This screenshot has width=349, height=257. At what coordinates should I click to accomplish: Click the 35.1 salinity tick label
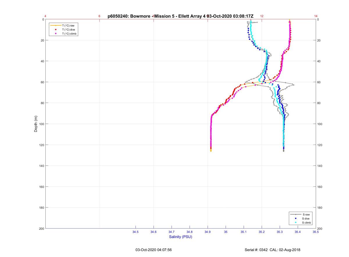244,232
